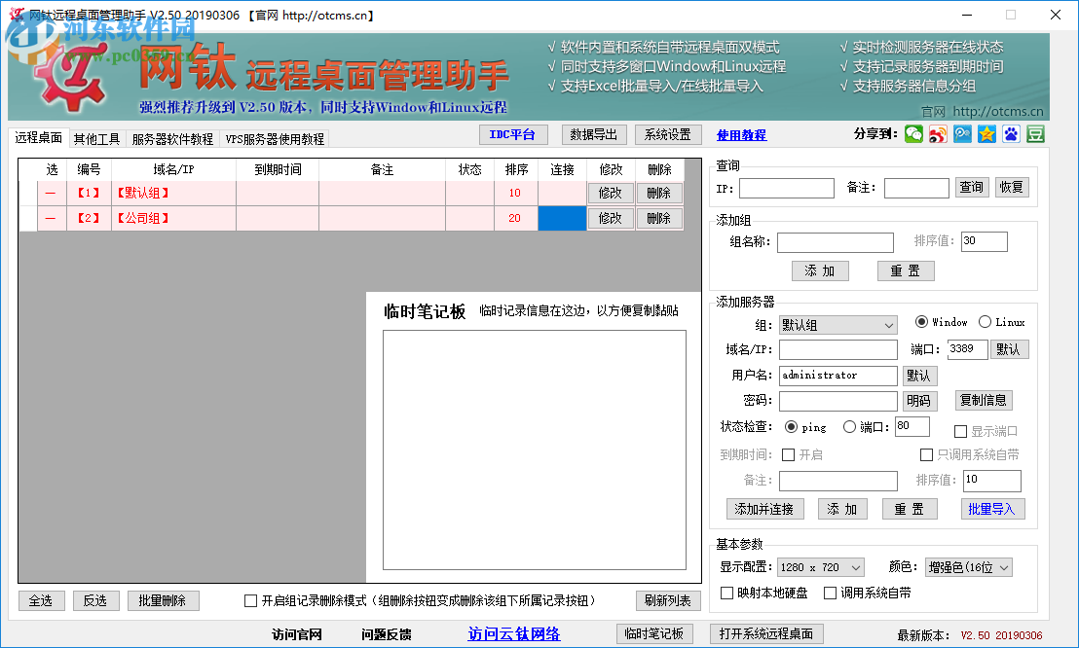Share via the Baidu paw icon
1079x648 pixels.
(1010, 133)
